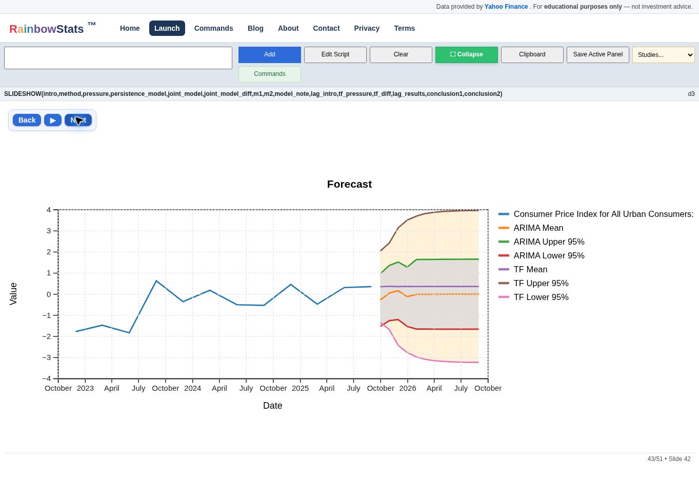Click the blue Consumer Price Index color swatch
Image resolution: width=699 pixels, height=480 pixels.
(x=504, y=214)
